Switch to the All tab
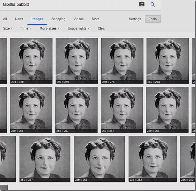The width and height of the screenshot is (196, 191). click(x=5, y=19)
